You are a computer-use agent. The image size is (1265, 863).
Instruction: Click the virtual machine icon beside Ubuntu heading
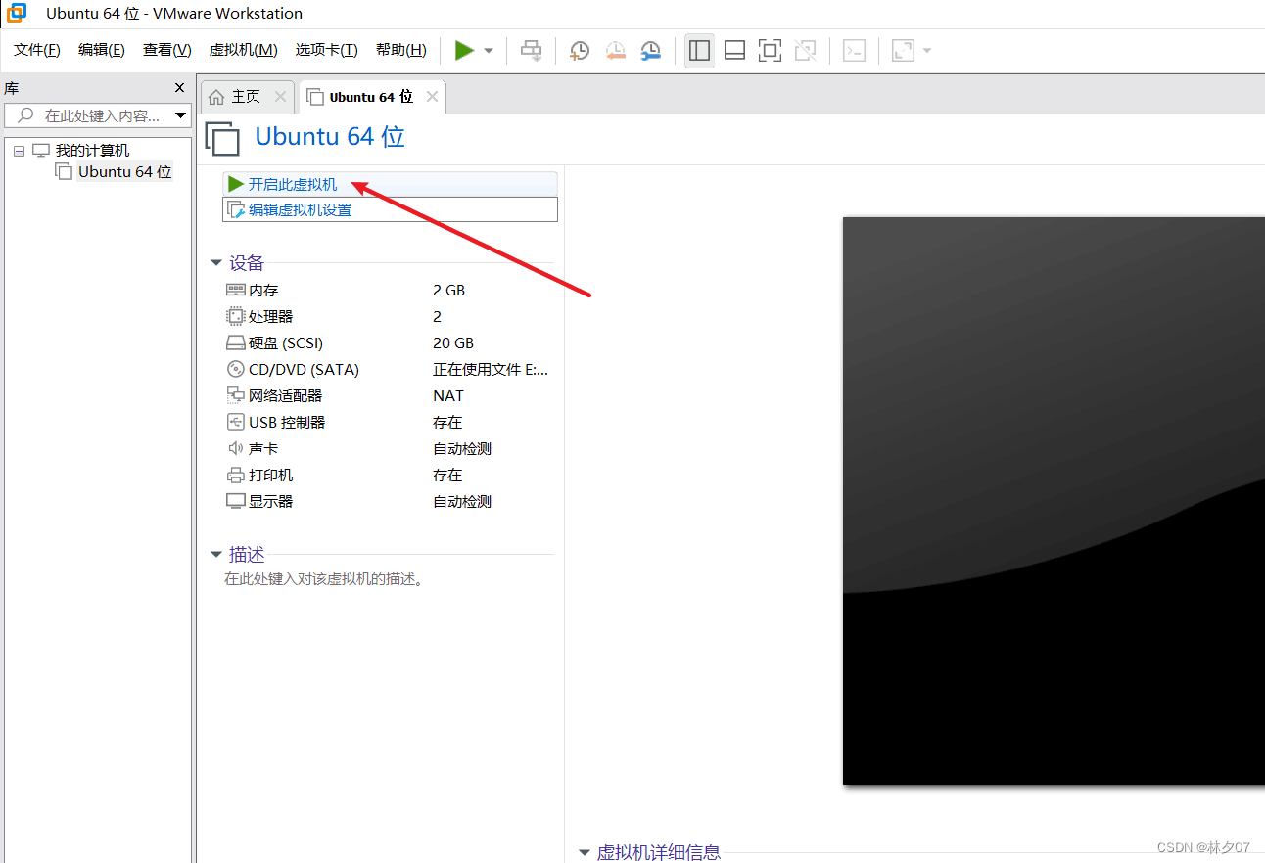coord(223,138)
